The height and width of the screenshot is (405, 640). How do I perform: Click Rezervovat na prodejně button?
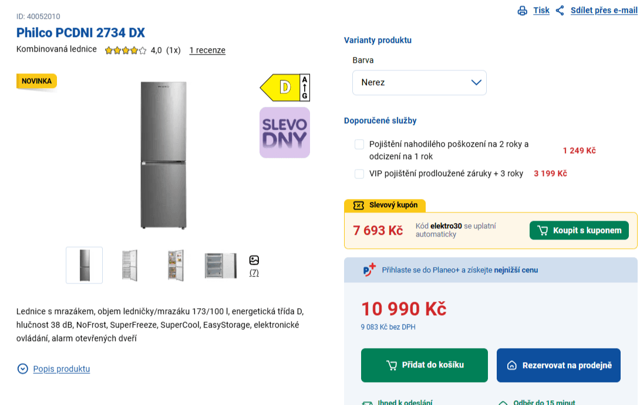point(558,366)
